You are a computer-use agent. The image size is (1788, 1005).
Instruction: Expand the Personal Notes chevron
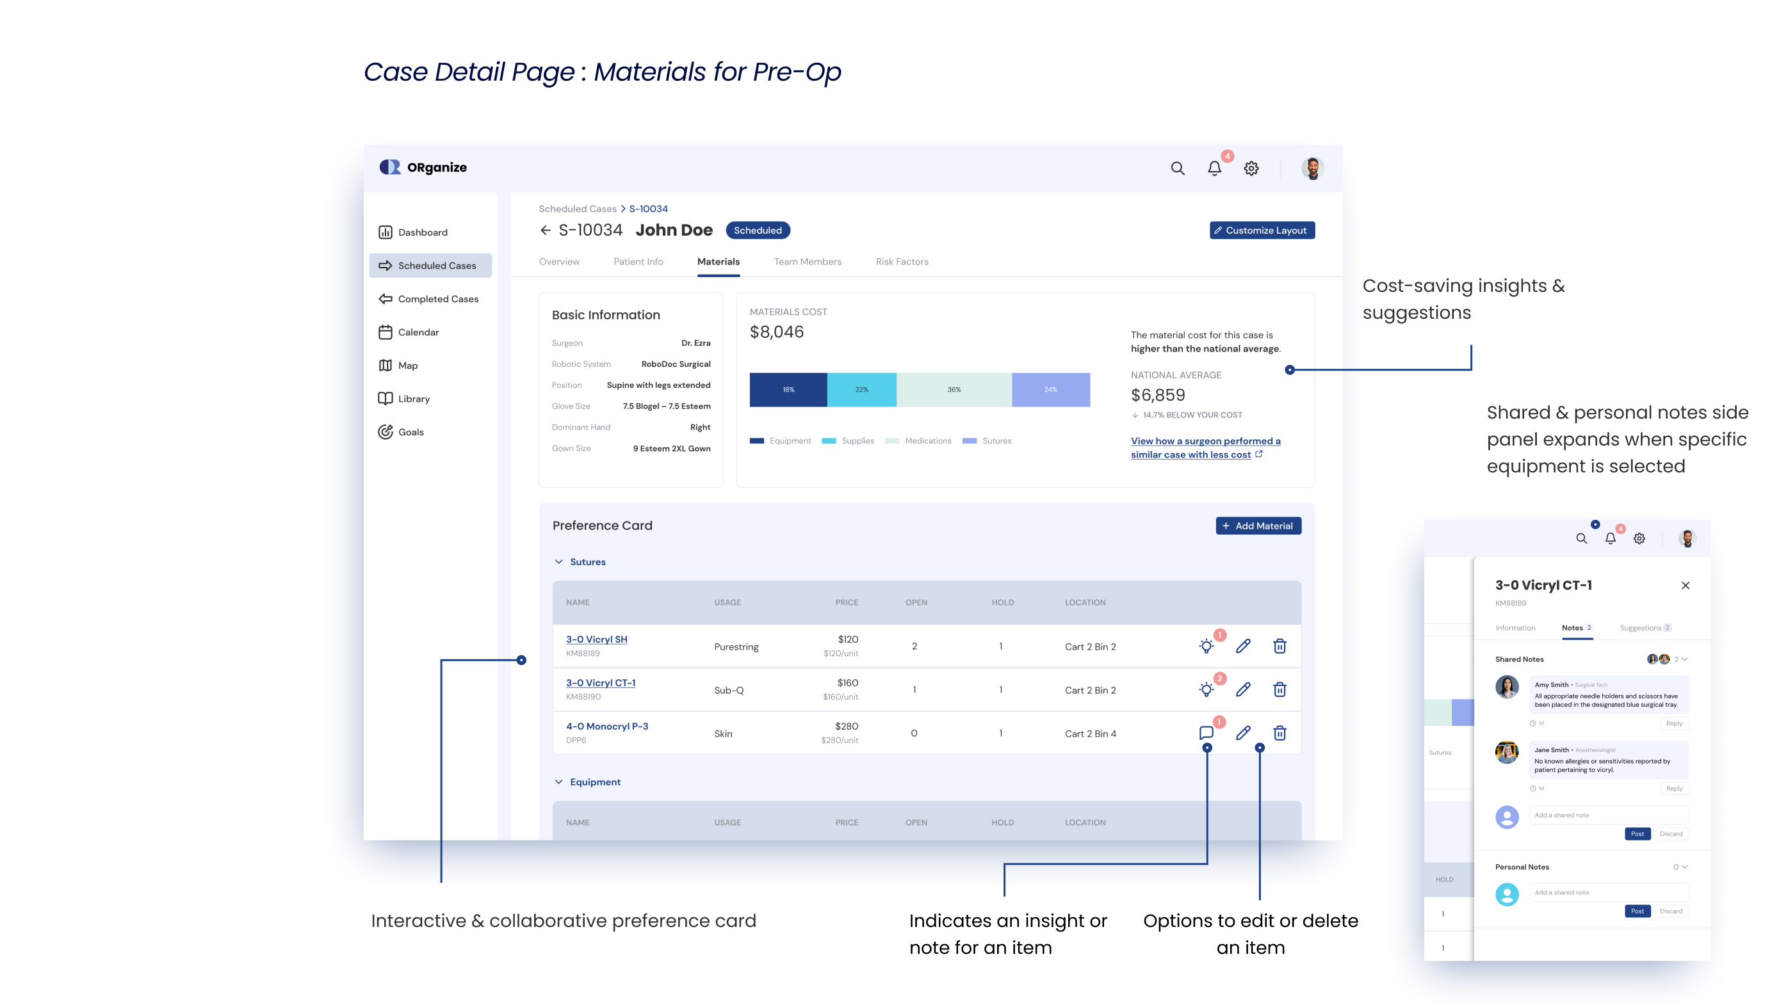pyautogui.click(x=1685, y=867)
